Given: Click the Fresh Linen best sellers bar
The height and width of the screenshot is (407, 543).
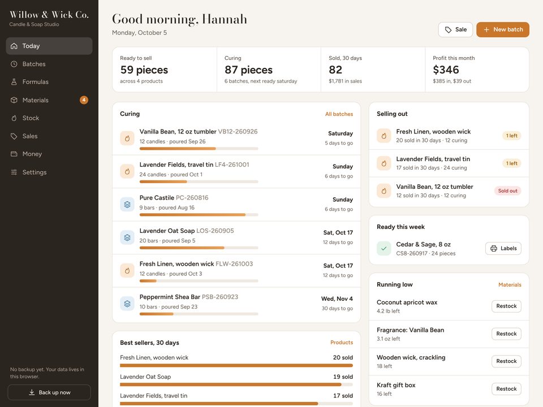Looking at the screenshot, I should coord(236,366).
